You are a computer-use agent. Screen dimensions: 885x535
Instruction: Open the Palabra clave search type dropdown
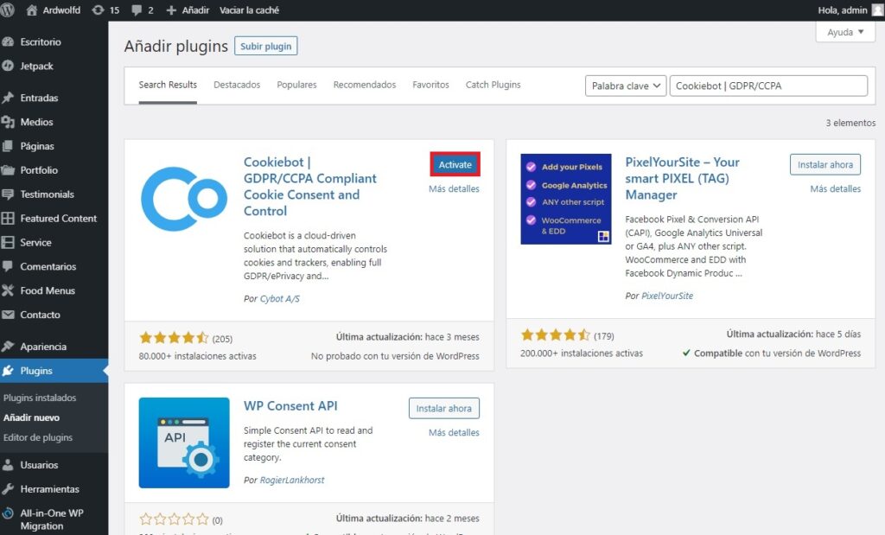626,86
